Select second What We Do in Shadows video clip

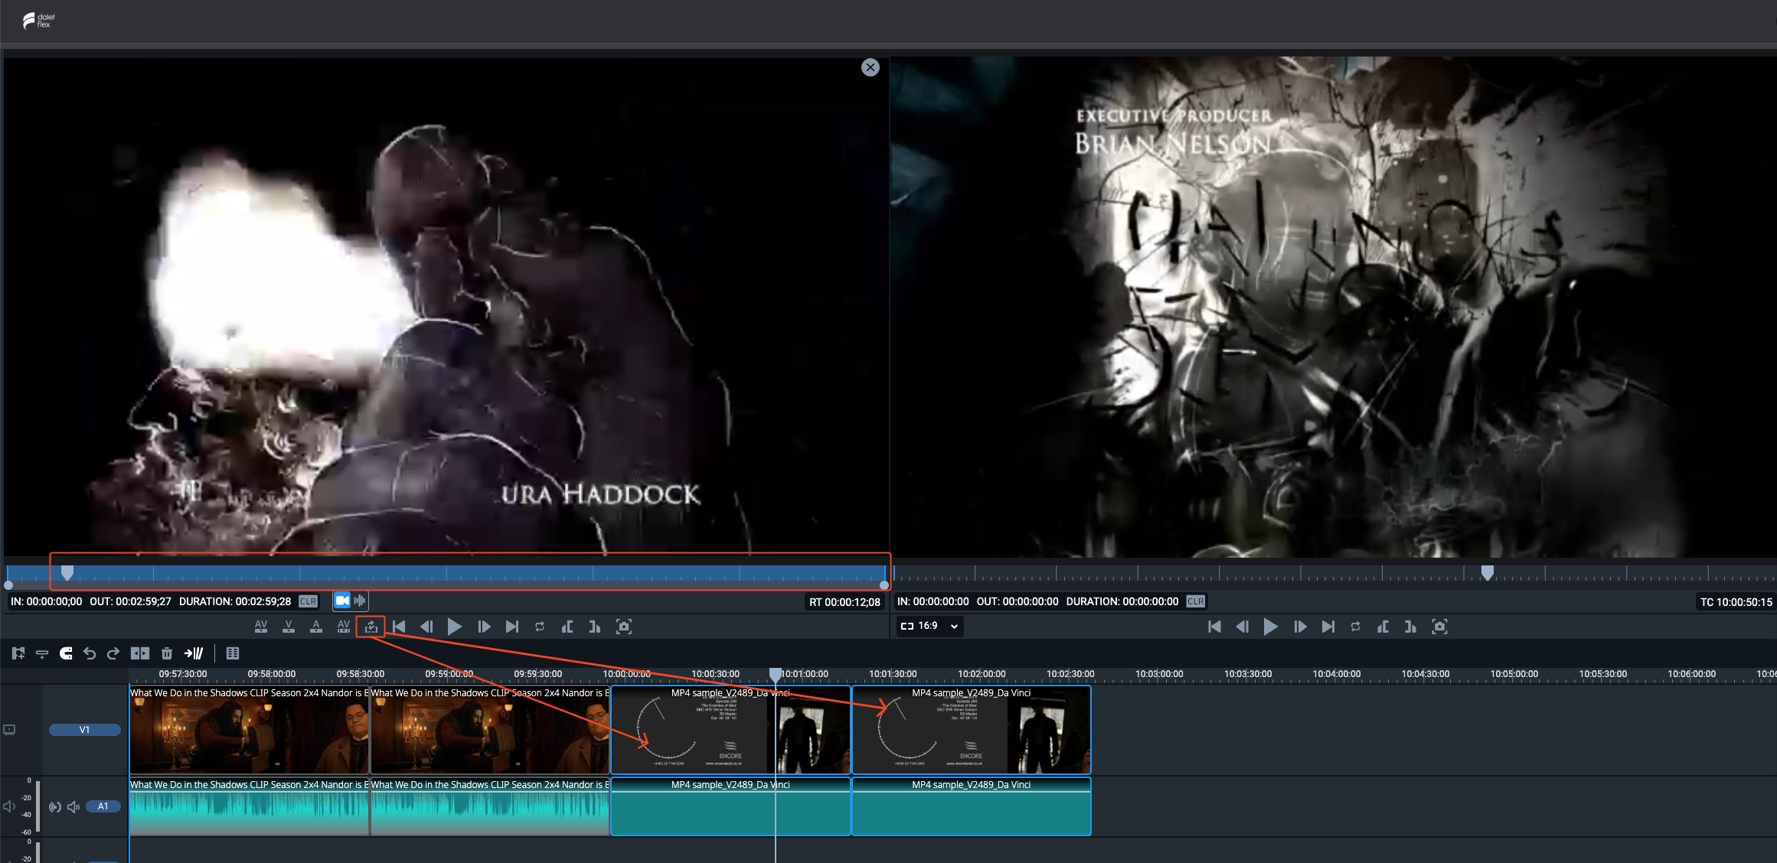(x=490, y=730)
